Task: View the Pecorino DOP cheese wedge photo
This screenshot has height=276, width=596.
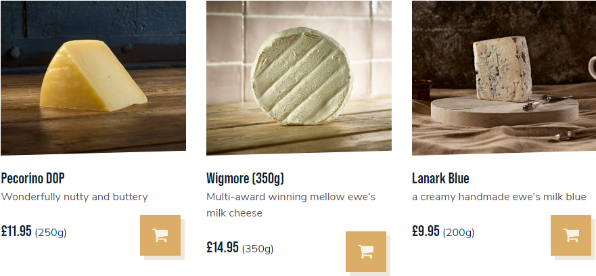Action: coord(93,78)
